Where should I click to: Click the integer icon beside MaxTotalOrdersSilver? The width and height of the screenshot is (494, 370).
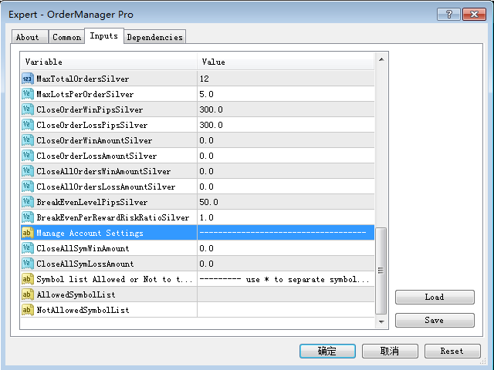(27, 79)
